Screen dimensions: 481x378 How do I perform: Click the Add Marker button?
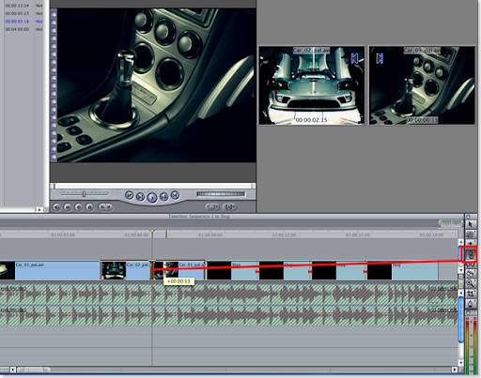point(89,207)
